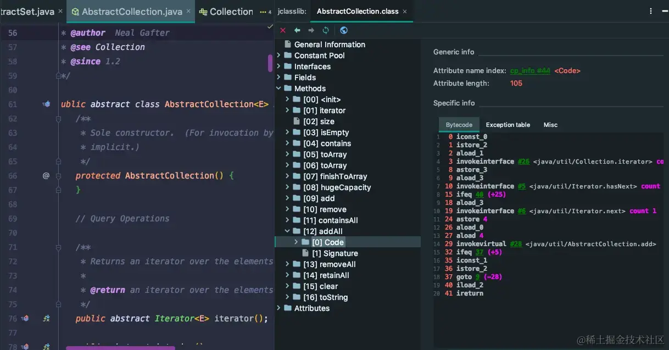This screenshot has width=669, height=350.
Task: Click the folder icon beside Attributes
Action: pyautogui.click(x=287, y=308)
